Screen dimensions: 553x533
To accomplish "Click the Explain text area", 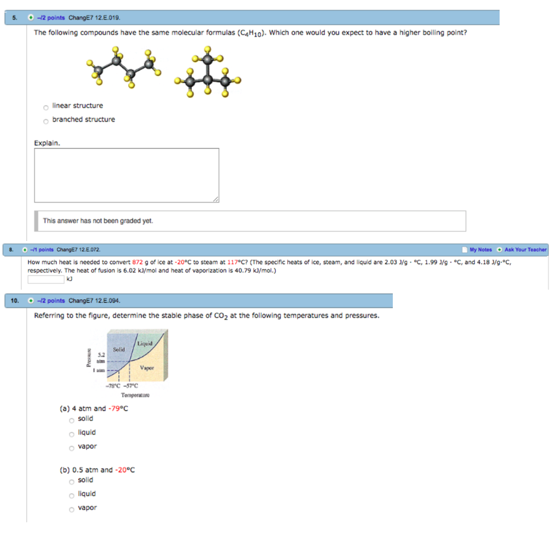I will [126, 175].
